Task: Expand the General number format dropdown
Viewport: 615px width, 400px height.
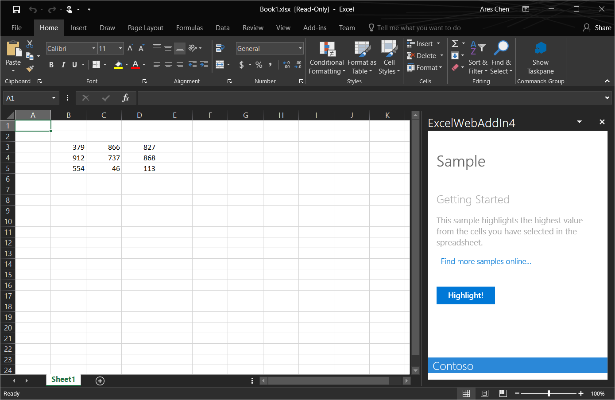Action: click(300, 48)
